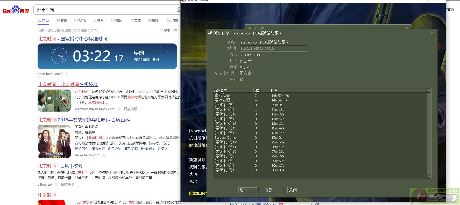Click the scroll down arrow in player list
Image resolution: width=460 pixels, height=205 pixels.
point(429,176)
